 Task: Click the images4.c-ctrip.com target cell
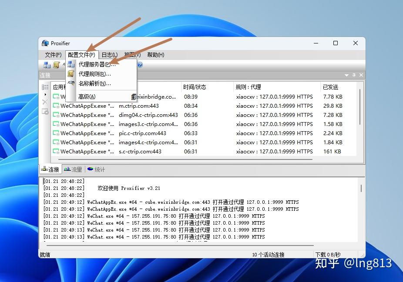[x=148, y=143]
